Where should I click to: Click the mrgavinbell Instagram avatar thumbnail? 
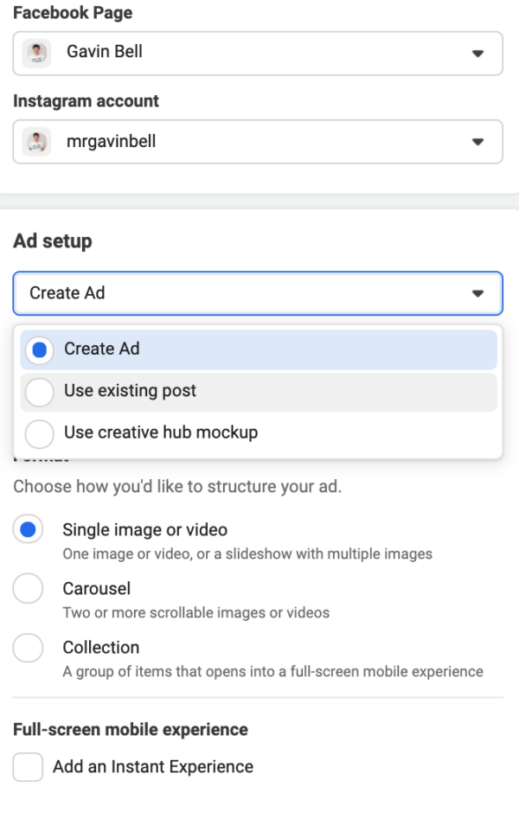coord(36,142)
